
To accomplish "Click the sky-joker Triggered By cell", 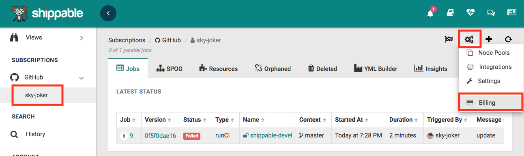I will coord(443,136).
